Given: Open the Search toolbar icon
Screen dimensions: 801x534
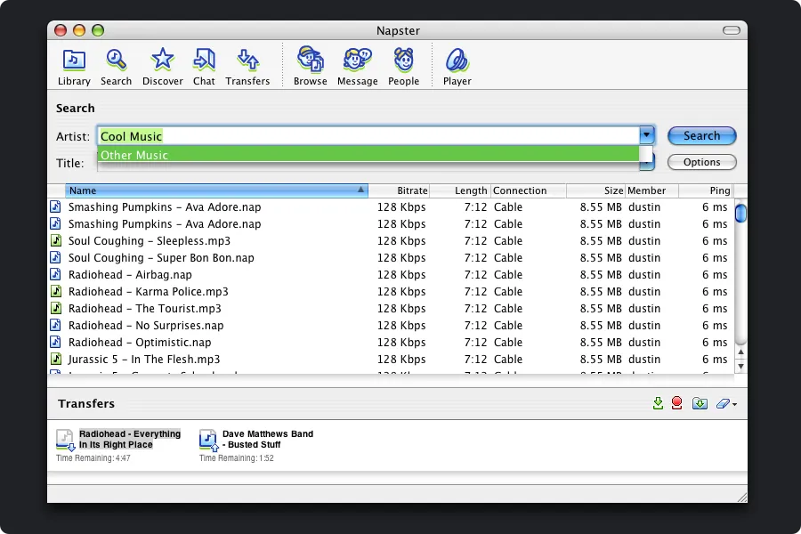Looking at the screenshot, I should pyautogui.click(x=116, y=67).
